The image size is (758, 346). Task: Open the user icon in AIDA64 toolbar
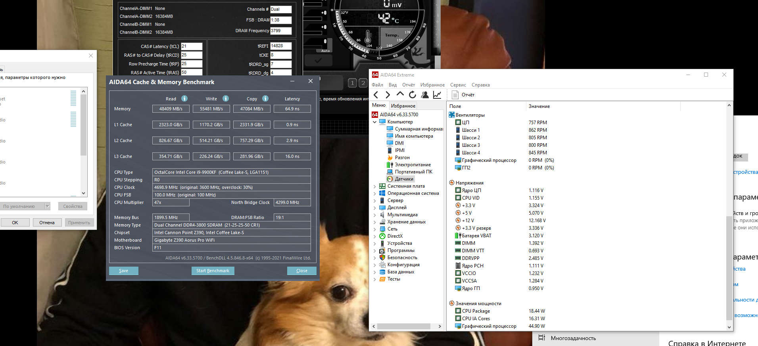[425, 95]
